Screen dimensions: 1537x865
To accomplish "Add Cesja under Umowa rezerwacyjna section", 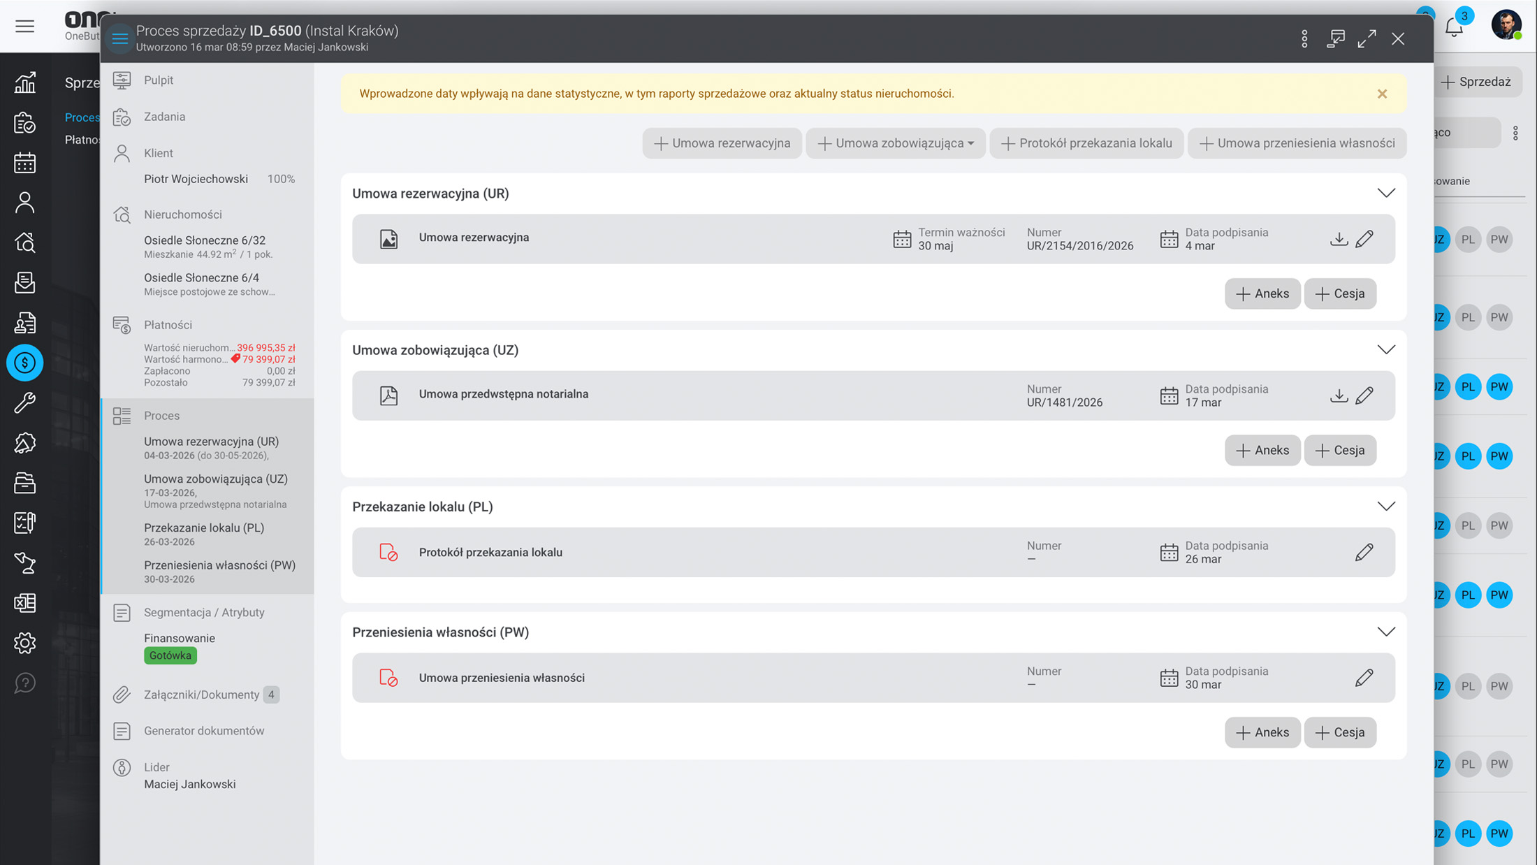I will [1340, 293].
